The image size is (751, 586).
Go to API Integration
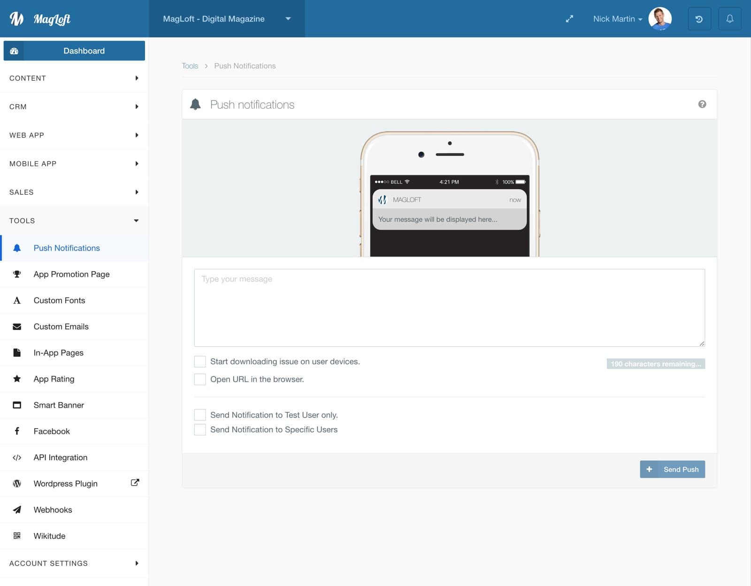pos(74,457)
